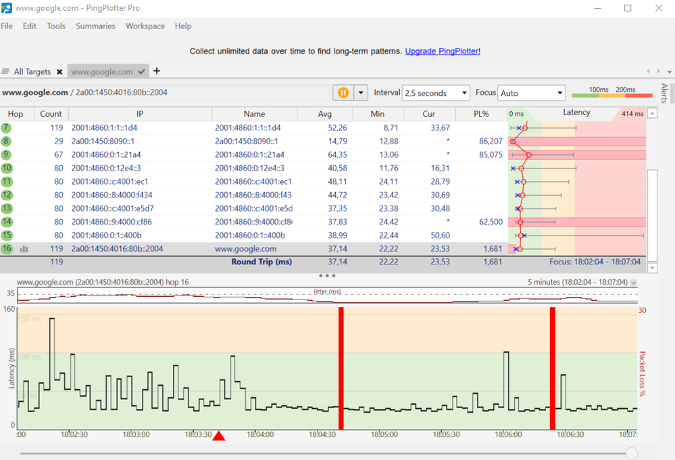Click the 414 ms latency scale label
This screenshot has width=675, height=460.
[x=632, y=114]
